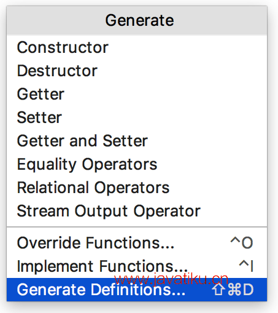Pick Setter from the list
Viewport: 278px width, 313px height.
point(137,117)
